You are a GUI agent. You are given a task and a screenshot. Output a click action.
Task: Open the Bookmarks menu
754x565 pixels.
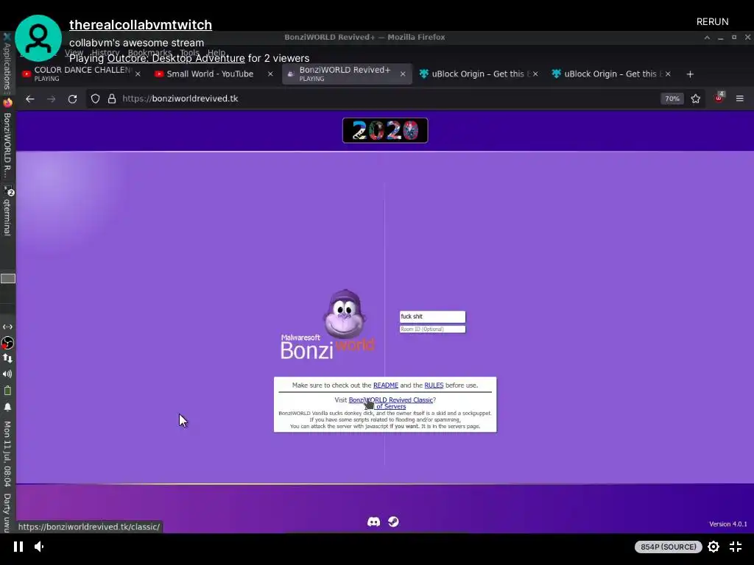149,52
